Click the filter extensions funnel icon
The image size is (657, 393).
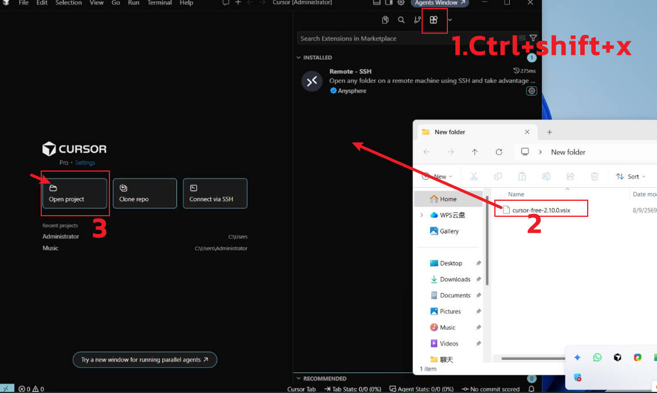533,38
